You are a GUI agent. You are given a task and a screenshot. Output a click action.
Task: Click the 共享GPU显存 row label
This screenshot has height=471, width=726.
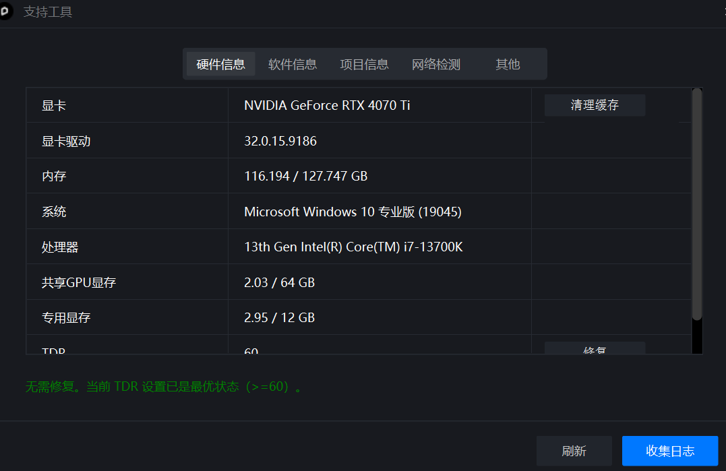coord(79,283)
